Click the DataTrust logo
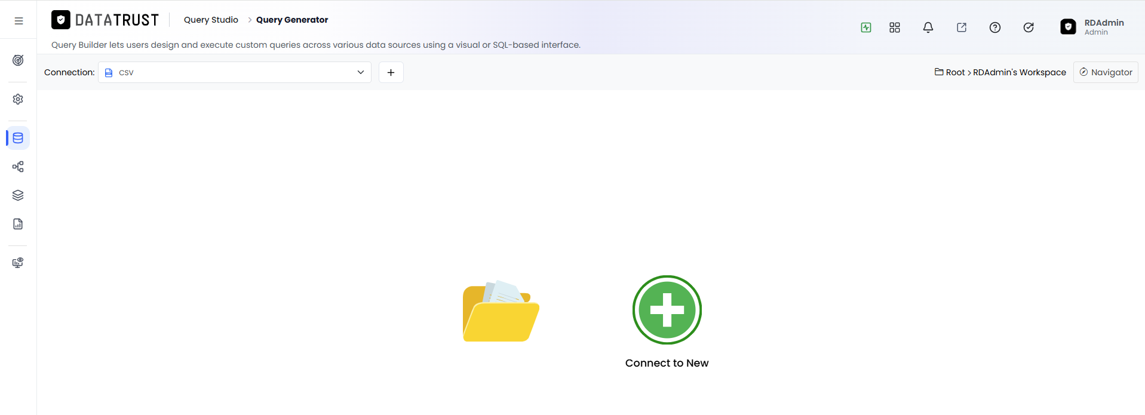This screenshot has height=415, width=1145. coord(105,20)
